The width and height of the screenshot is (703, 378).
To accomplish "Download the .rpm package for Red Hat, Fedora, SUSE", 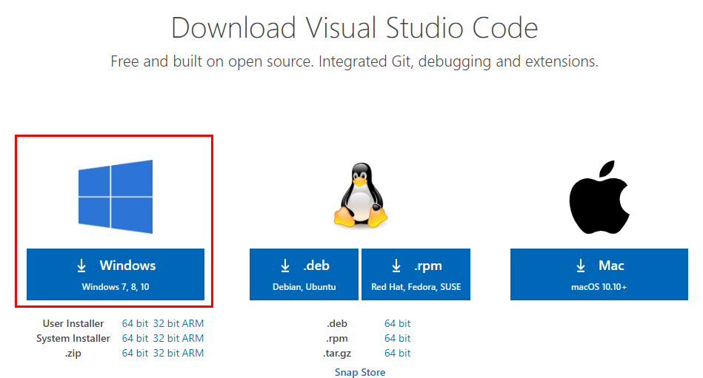I will 416,274.
